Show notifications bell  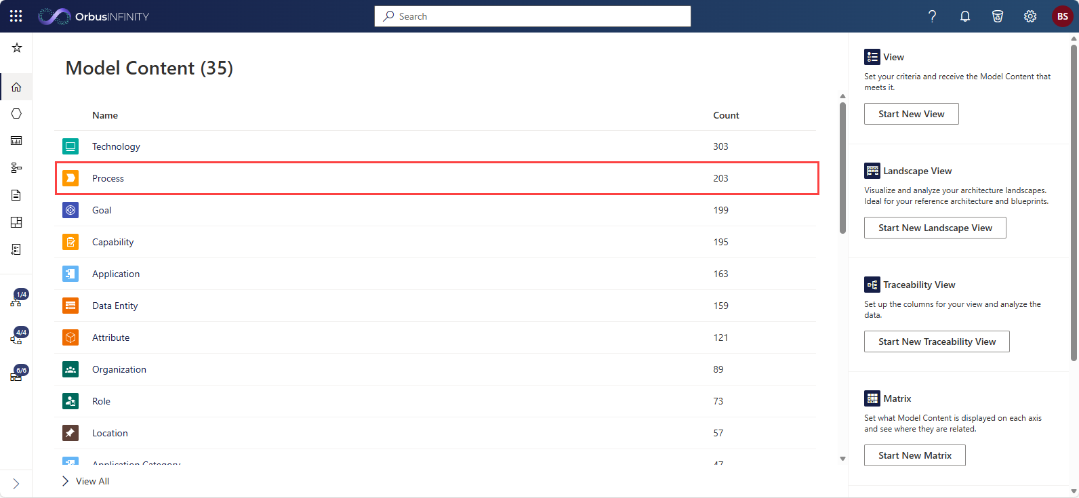click(965, 16)
